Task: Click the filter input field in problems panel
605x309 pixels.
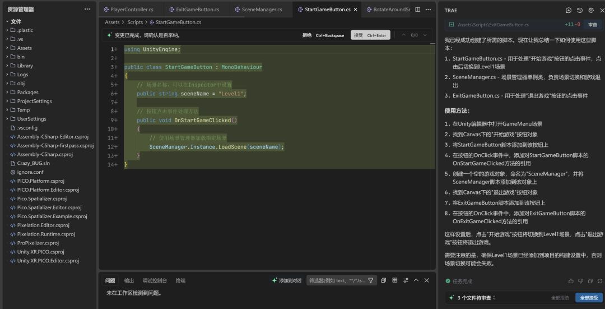Action: pyautogui.click(x=337, y=280)
